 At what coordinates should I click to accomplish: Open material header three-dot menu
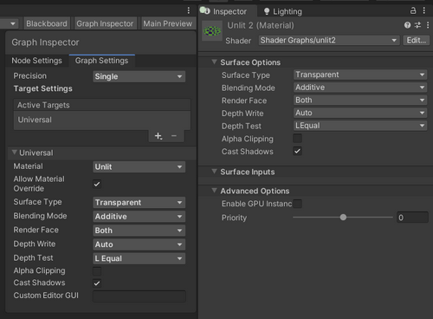428,25
